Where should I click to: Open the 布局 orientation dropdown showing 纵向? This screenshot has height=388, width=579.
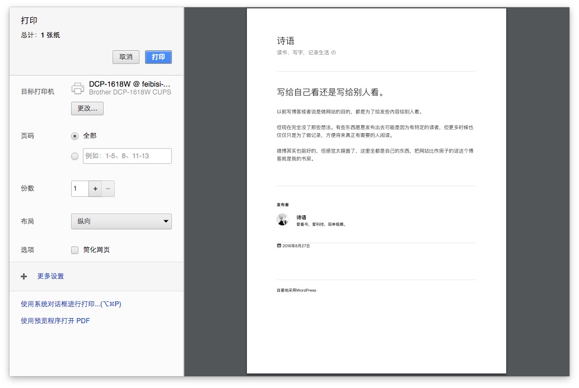coord(122,221)
